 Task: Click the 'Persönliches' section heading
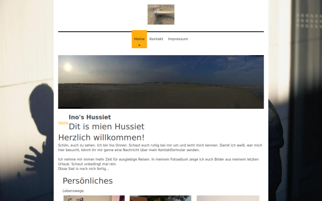pos(87,181)
